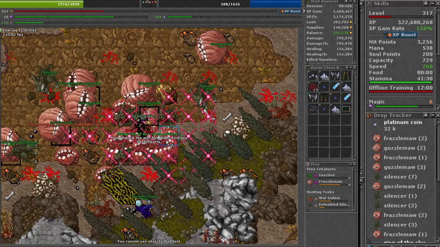Toggle the small circle beside Inactive prey

click(350, 178)
